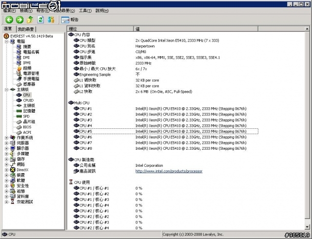Screen dimensions: 312x239
Task: Select the CPU #5 row
Action: tap(166, 132)
